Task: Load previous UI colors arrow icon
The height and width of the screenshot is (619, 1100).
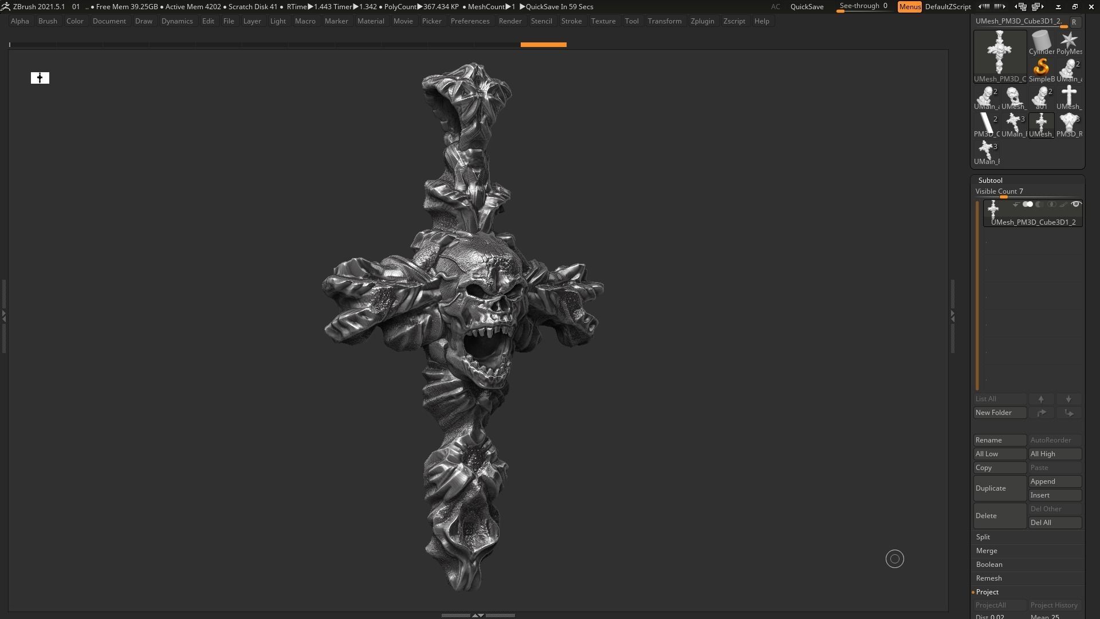Action: (x=984, y=7)
